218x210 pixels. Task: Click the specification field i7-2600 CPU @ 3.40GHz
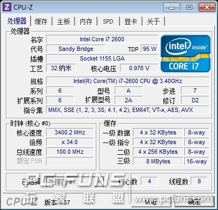tap(127, 81)
